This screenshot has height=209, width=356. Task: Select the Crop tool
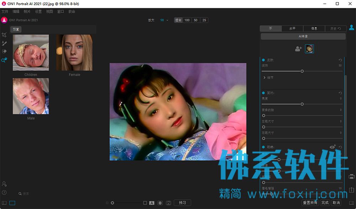[4, 35]
